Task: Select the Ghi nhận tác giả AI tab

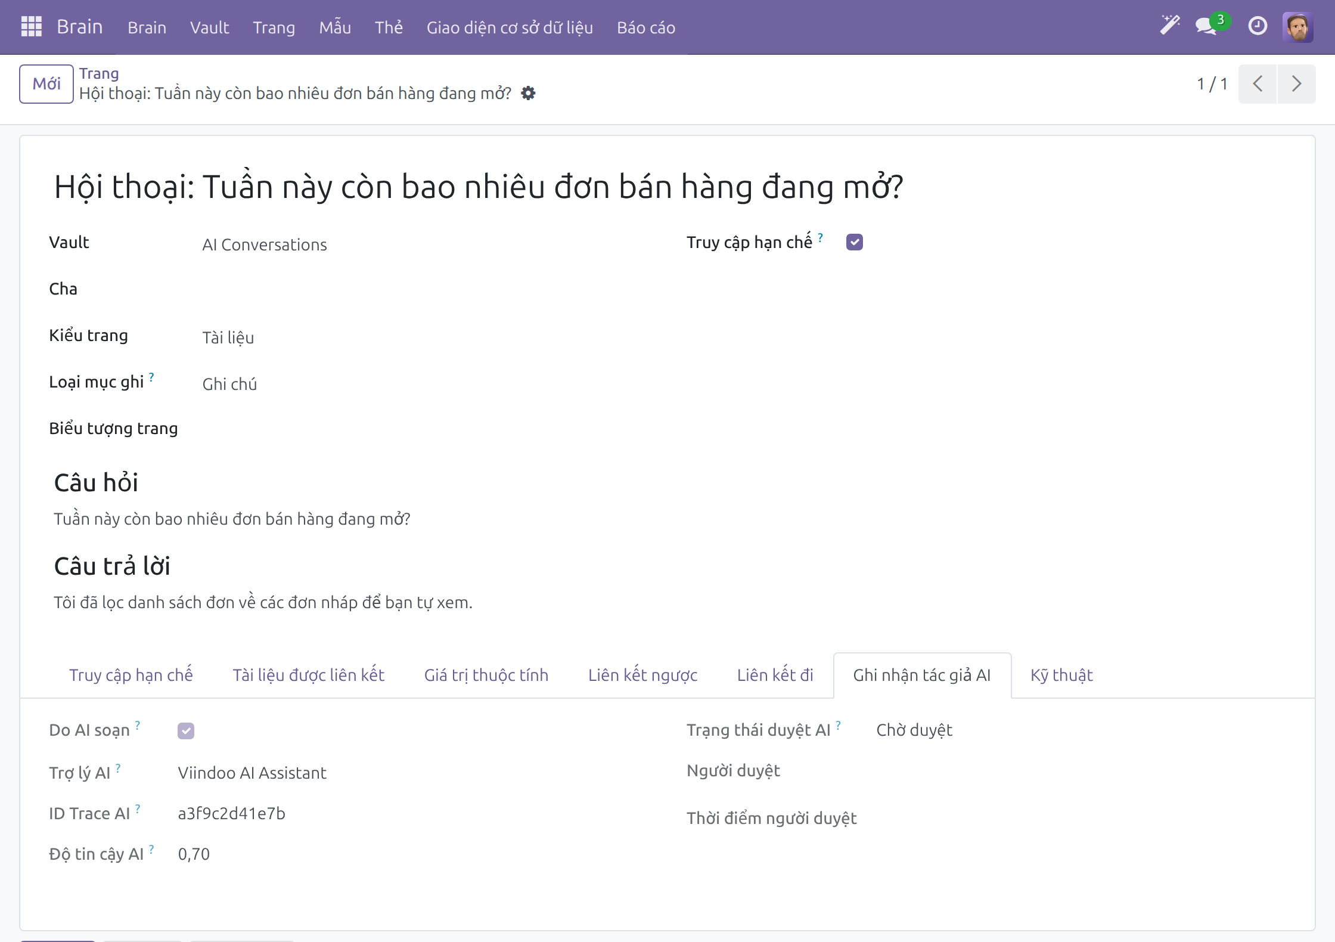Action: 922,675
